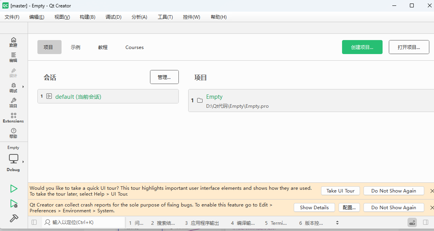Click Take UI Tour button
Screen dimensions: 434x231
click(340, 191)
